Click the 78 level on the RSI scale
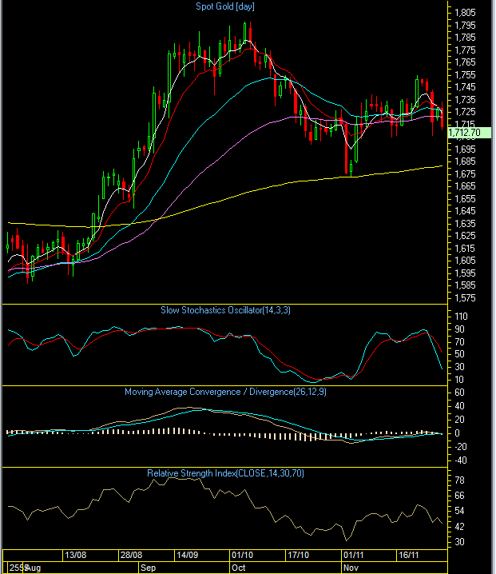496x574 pixels. coord(459,480)
